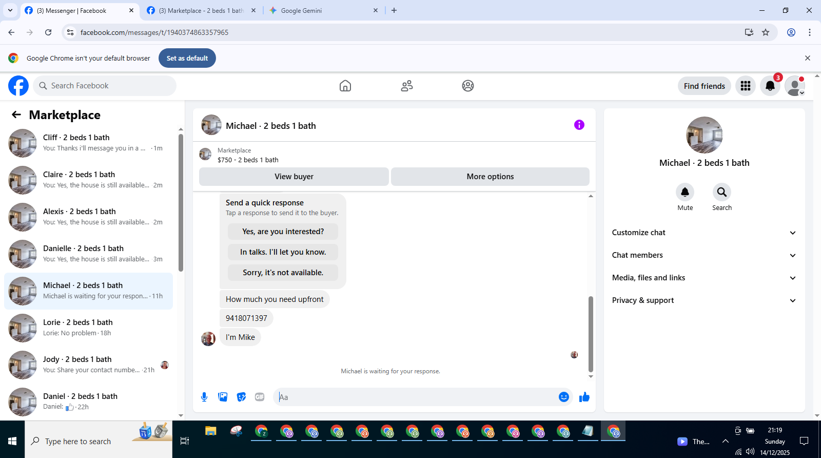
Task: Expand the Chat members section
Action: coord(705,255)
